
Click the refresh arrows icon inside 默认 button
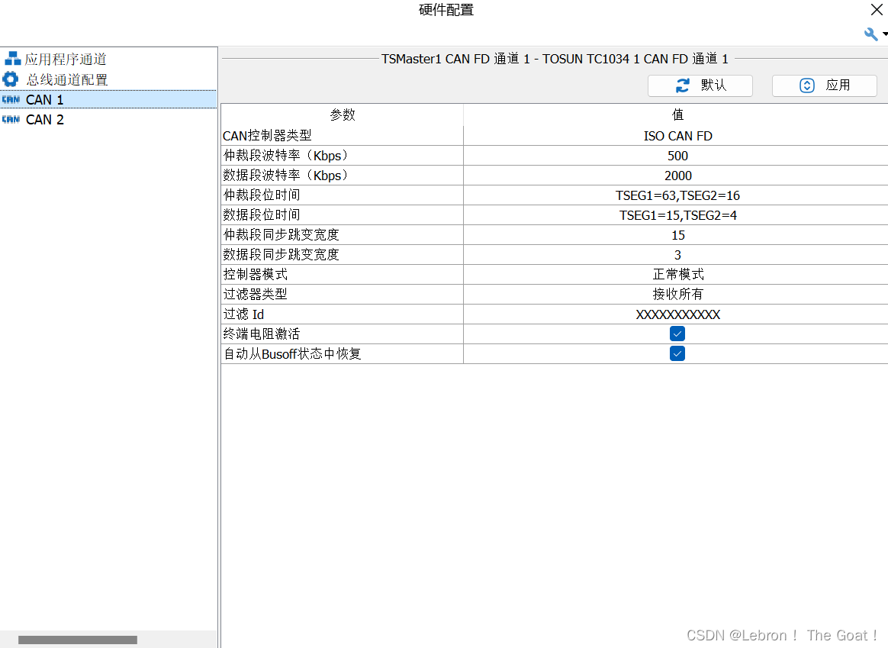tap(682, 85)
